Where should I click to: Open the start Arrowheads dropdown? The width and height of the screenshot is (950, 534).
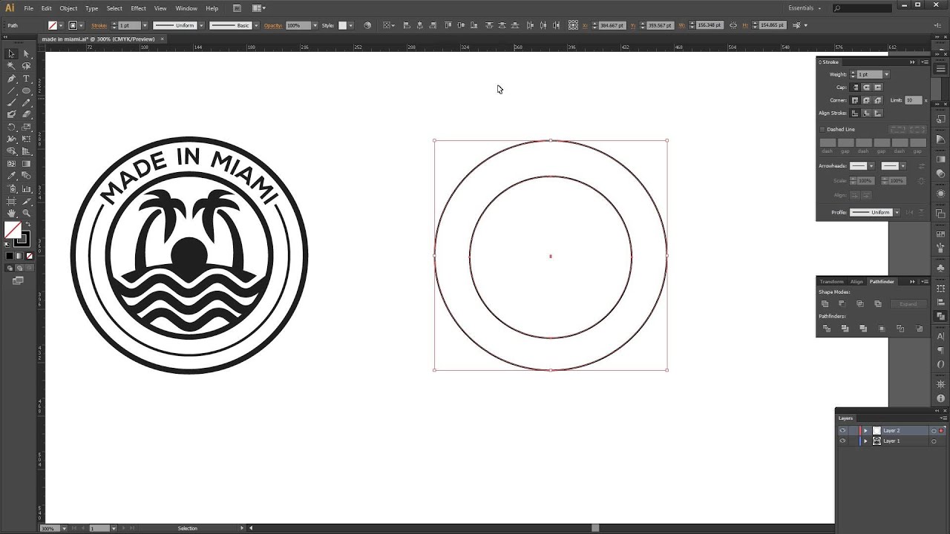click(x=871, y=166)
